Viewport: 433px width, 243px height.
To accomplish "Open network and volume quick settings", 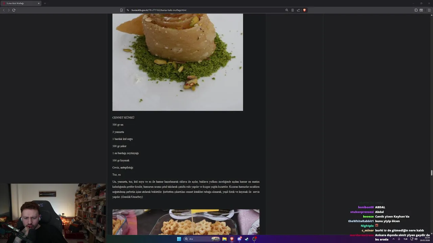I will click(414, 239).
